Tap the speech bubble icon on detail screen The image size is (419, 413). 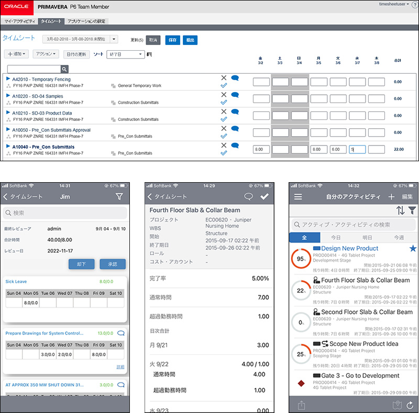pyautogui.click(x=248, y=197)
